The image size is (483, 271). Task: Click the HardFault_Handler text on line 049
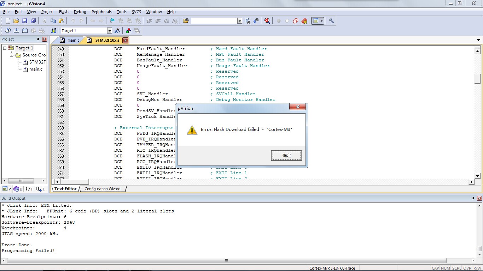pos(161,49)
